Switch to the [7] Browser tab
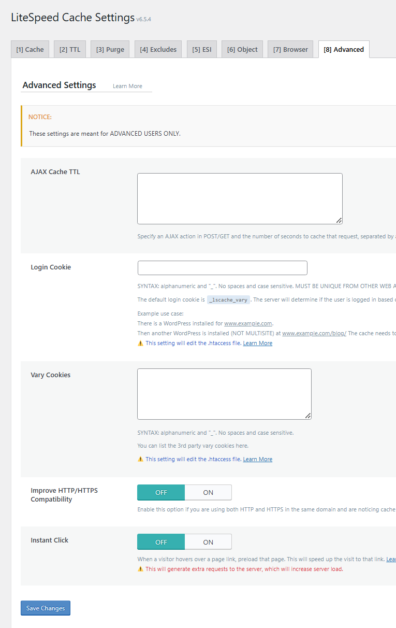Screen dimensions: 396x628 [290, 49]
